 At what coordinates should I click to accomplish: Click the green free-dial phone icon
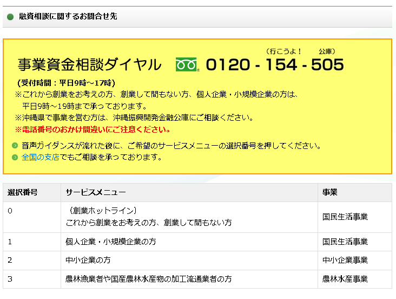point(187,65)
